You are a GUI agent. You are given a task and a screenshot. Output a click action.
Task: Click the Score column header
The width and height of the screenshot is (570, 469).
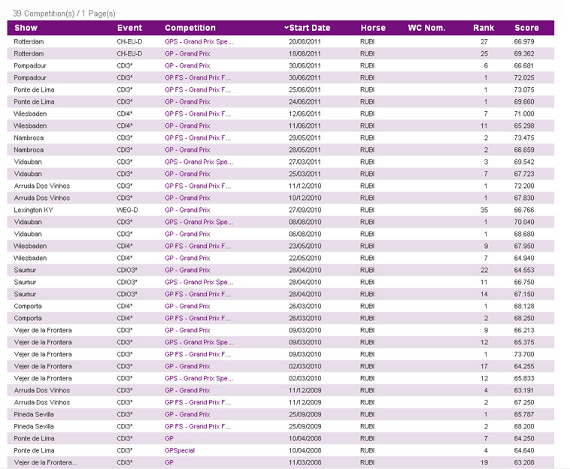click(x=526, y=28)
